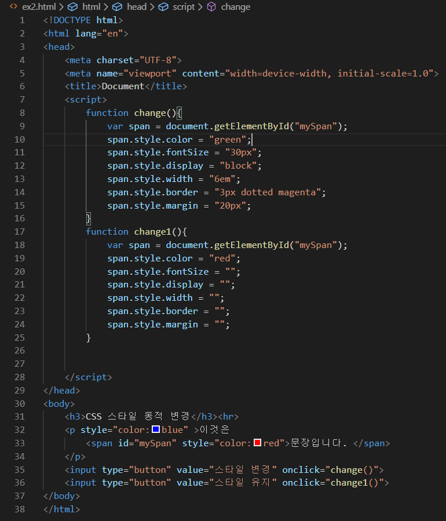
Task: Click "en" lang value on line 2
Action: 112,34
